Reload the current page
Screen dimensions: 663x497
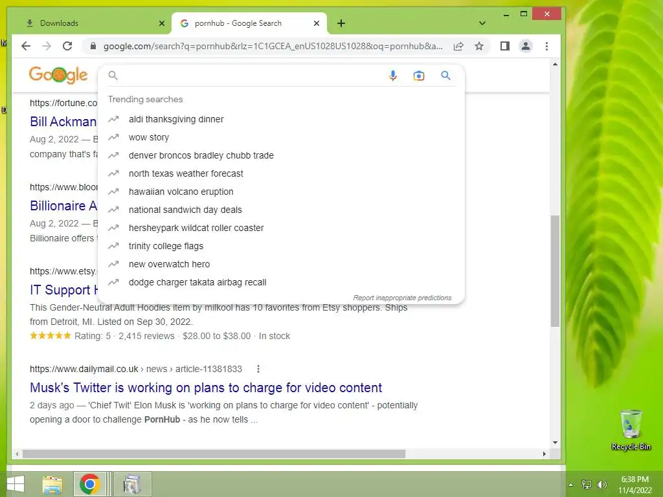click(x=67, y=46)
